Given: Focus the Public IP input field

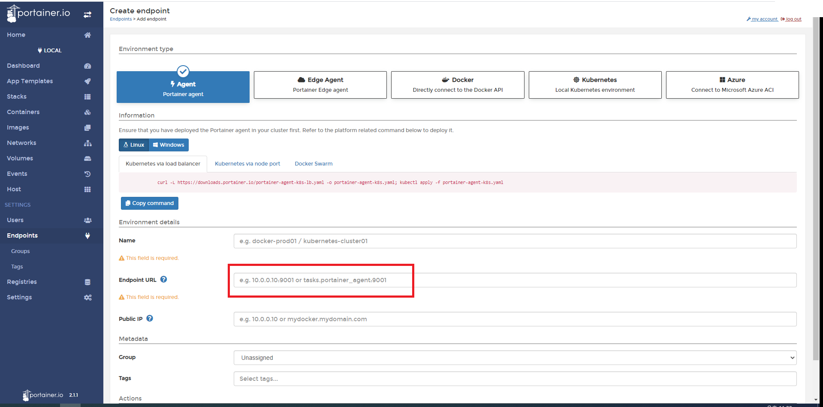Looking at the screenshot, I should (515, 319).
